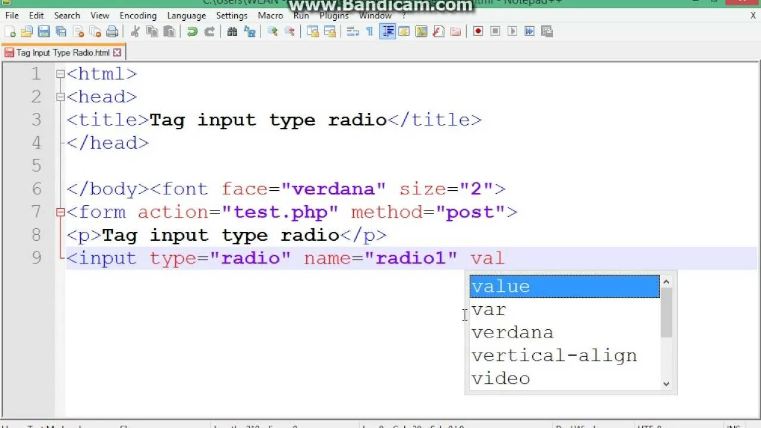Open the Encoding menu
Viewport: 761px width, 428px height.
(x=138, y=15)
